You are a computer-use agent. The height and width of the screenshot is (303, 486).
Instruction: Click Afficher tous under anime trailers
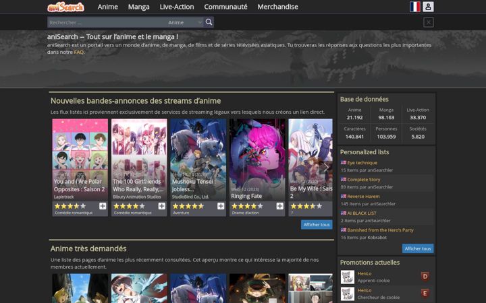(x=317, y=224)
